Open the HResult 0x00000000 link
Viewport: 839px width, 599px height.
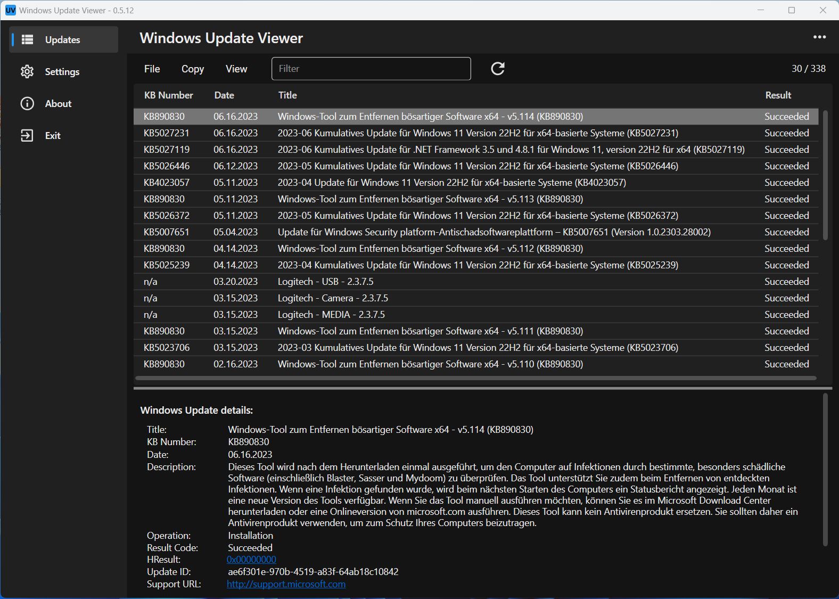(x=251, y=560)
